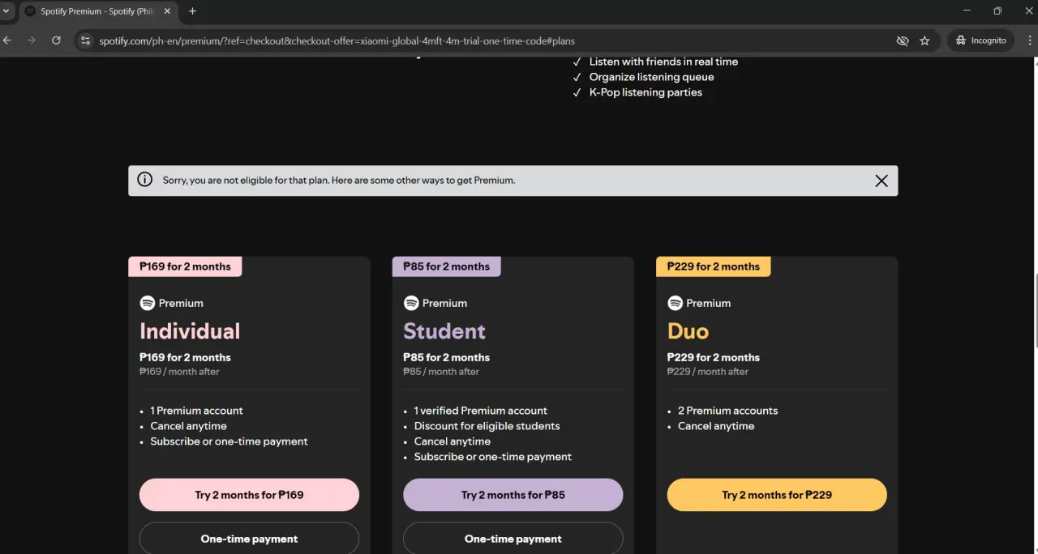Click the Duo plan heading
1038x554 pixels.
click(688, 331)
